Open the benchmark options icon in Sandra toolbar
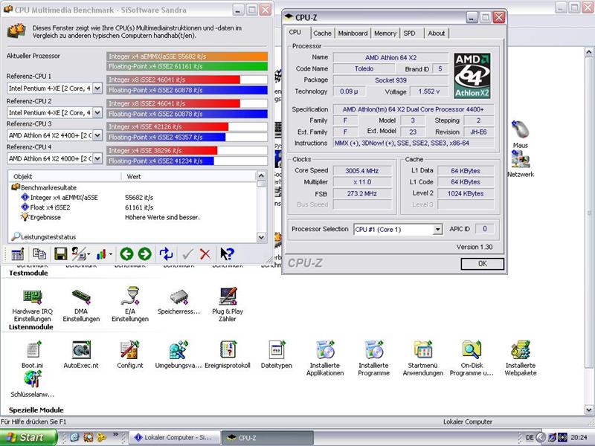The height and width of the screenshot is (446, 595). point(17,254)
